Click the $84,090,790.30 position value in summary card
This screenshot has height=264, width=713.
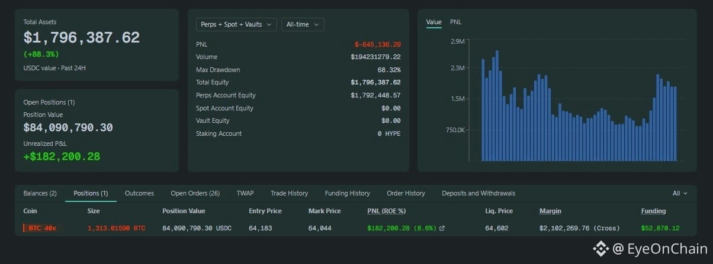68,128
